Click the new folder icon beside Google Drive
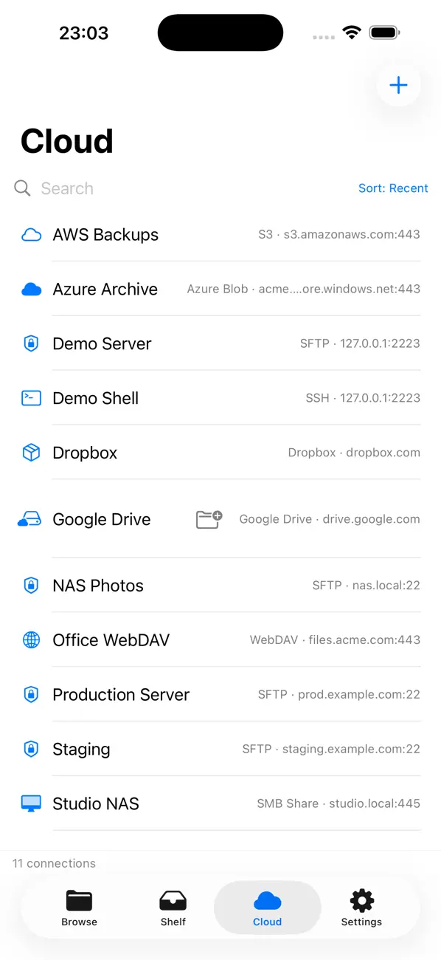441x960 pixels. [209, 519]
